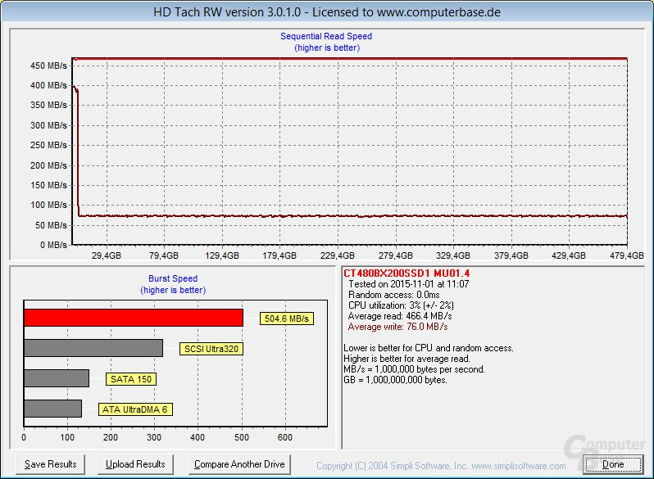This screenshot has width=654, height=479.
Task: Click the Sequential Read Speed title
Action: [x=326, y=36]
